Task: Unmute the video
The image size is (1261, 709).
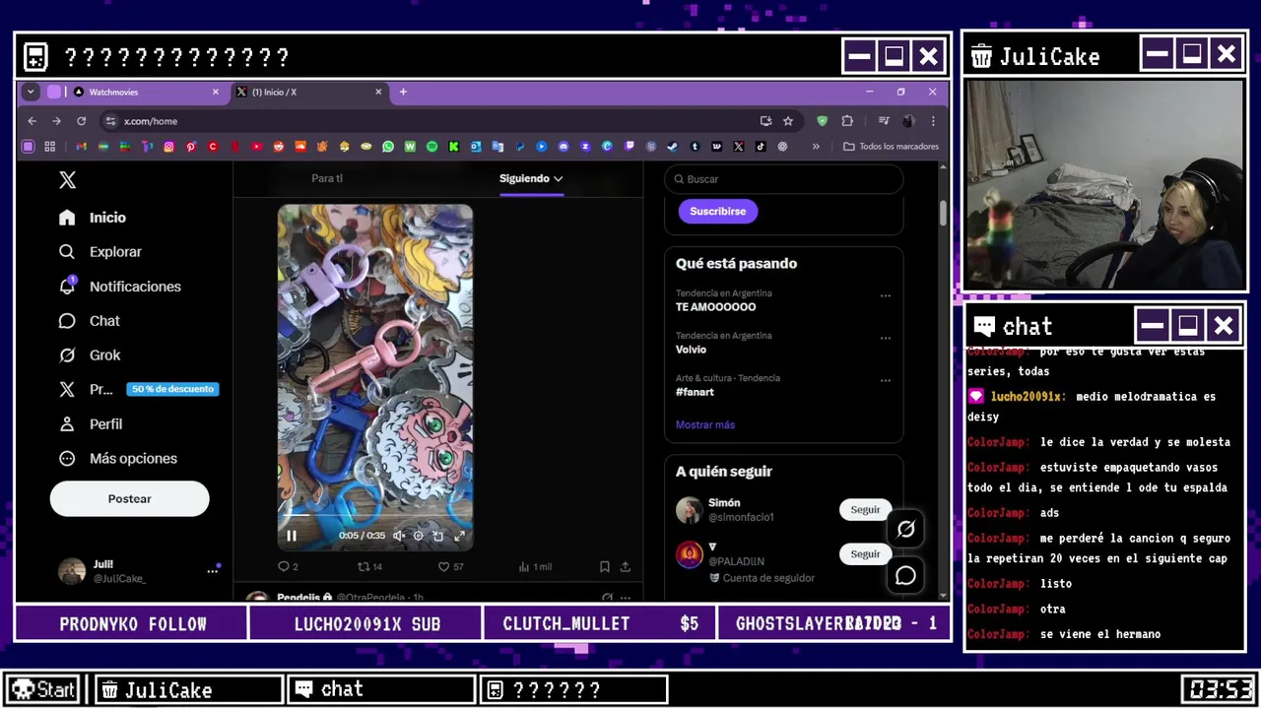Action: [399, 536]
